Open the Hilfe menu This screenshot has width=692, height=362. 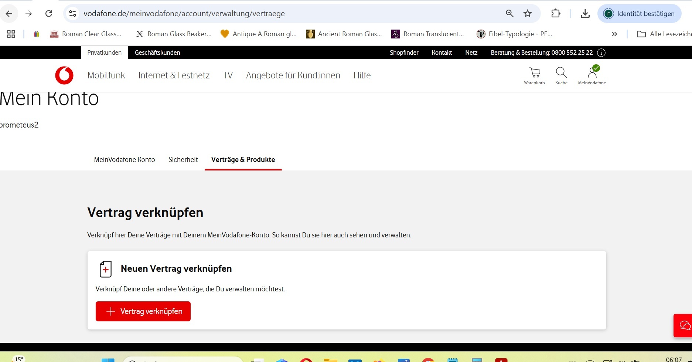click(362, 75)
